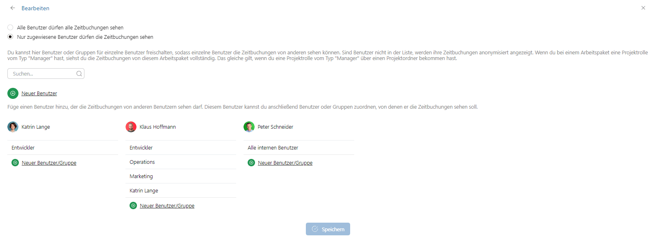Click plus icon under Klaus Hoffmann's list
Viewport: 656px width, 239px height.
[133, 205]
